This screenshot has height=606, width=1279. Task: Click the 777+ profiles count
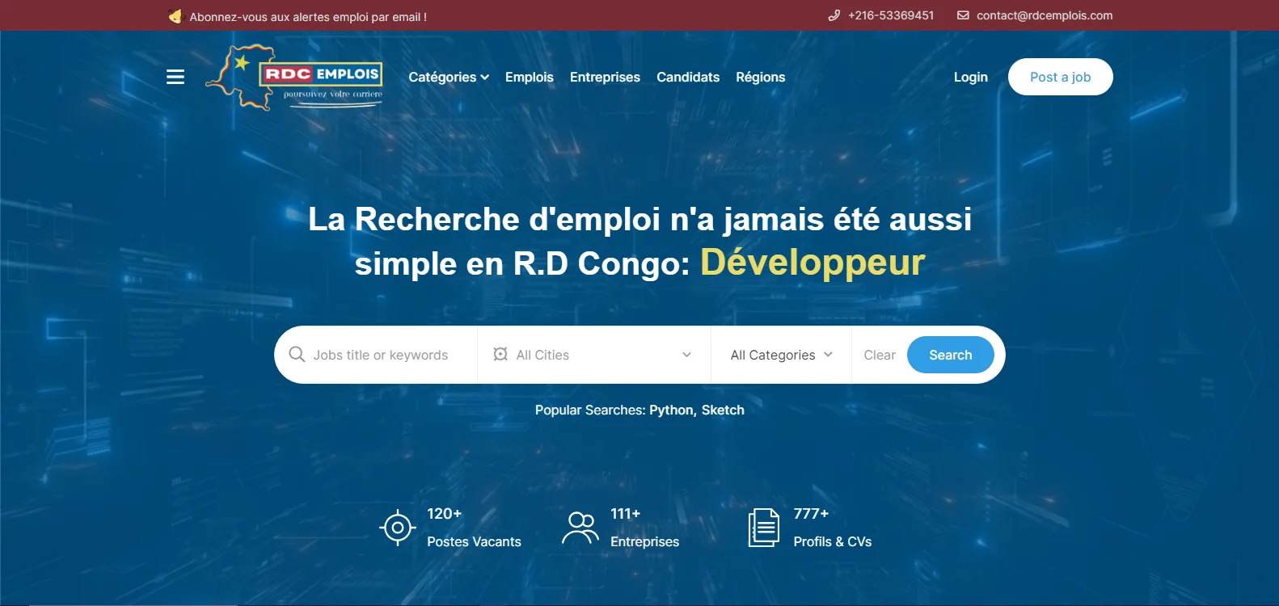point(811,514)
